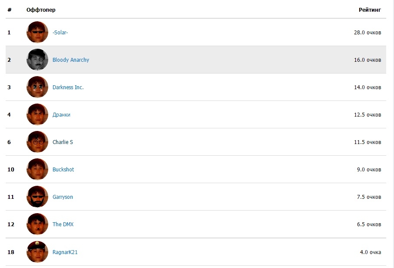Open Garryson username link
This screenshot has height=268, width=394.
[x=63, y=197]
